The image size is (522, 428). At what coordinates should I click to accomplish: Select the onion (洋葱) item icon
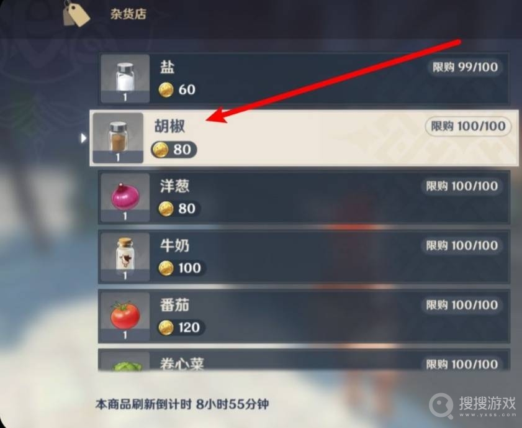coord(125,197)
